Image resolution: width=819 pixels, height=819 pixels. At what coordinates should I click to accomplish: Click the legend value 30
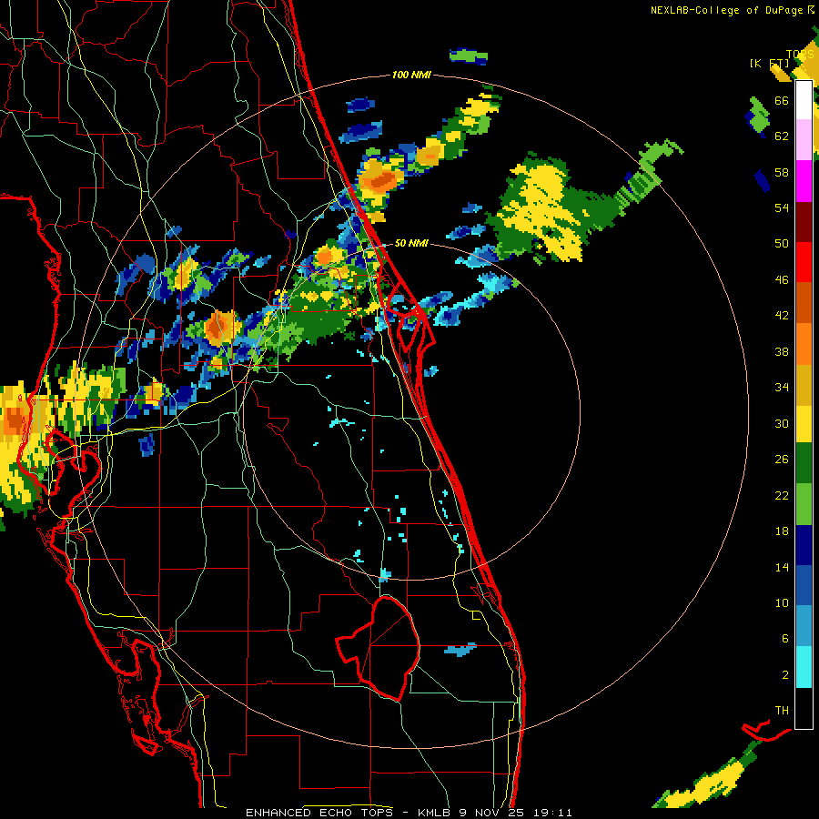[782, 423]
